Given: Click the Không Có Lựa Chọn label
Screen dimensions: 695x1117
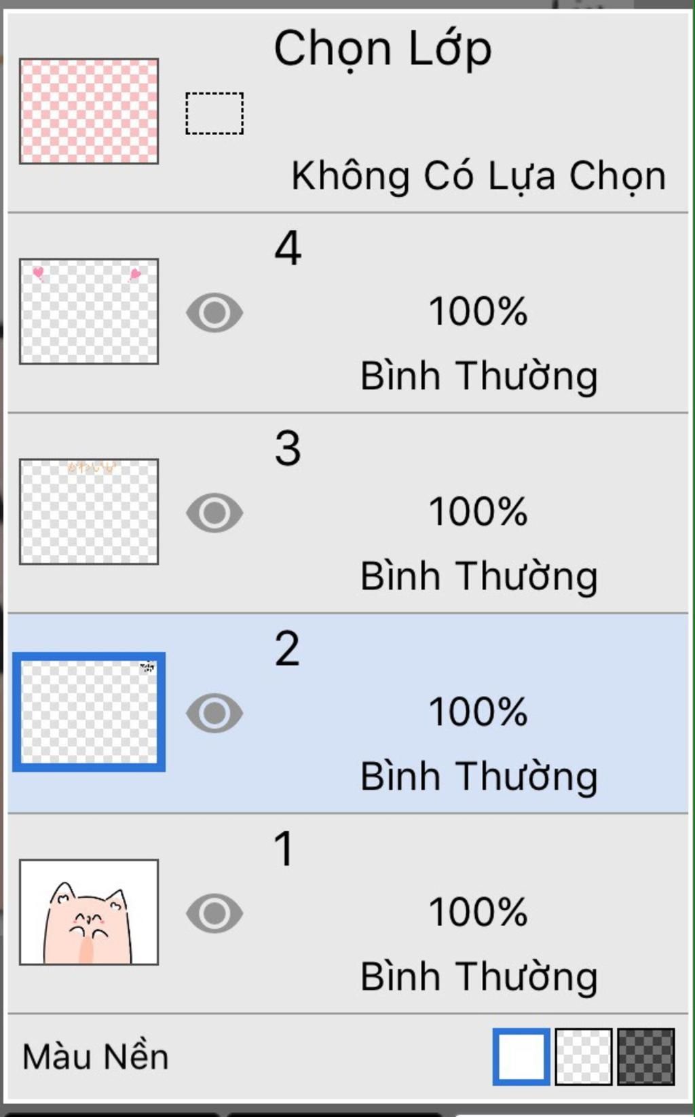Looking at the screenshot, I should [x=479, y=177].
